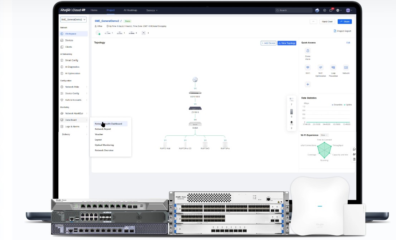This screenshot has height=240, width=396.
Task: Click the View Topology button
Action: pyautogui.click(x=287, y=43)
